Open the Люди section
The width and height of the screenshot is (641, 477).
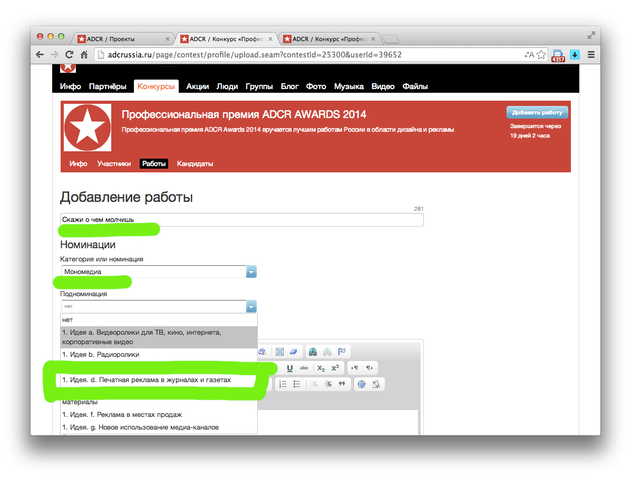click(227, 86)
